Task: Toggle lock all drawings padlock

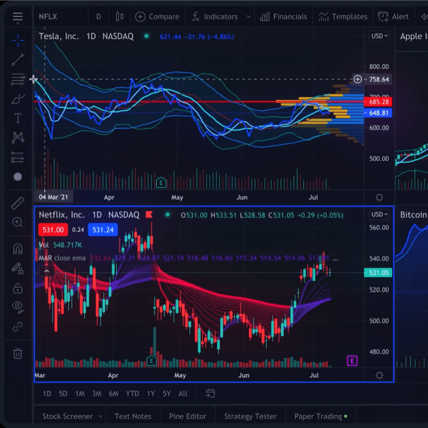Action: tap(18, 288)
